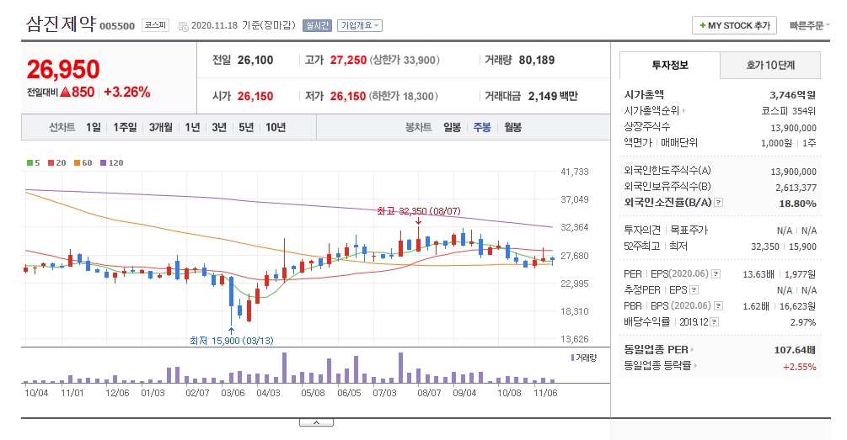Viewport: 847px width, 440px height.
Task: Open the 호가10단계 tab
Action: click(x=770, y=66)
